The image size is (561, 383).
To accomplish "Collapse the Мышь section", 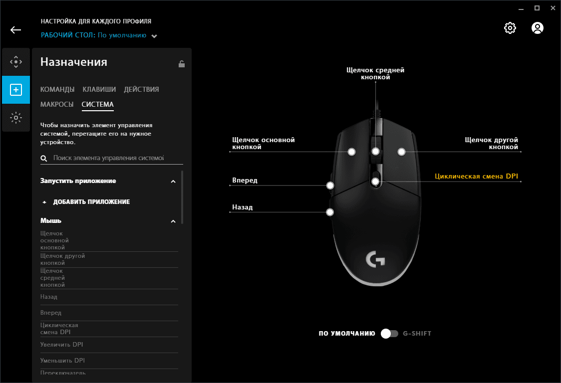I will point(173,221).
